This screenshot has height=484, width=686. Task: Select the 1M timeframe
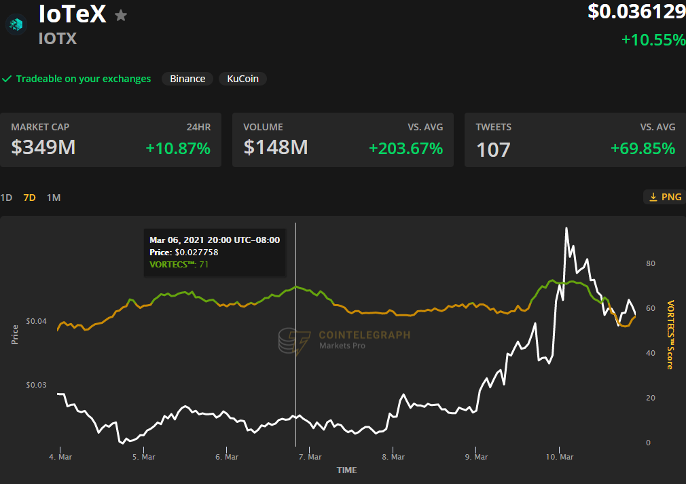(54, 198)
